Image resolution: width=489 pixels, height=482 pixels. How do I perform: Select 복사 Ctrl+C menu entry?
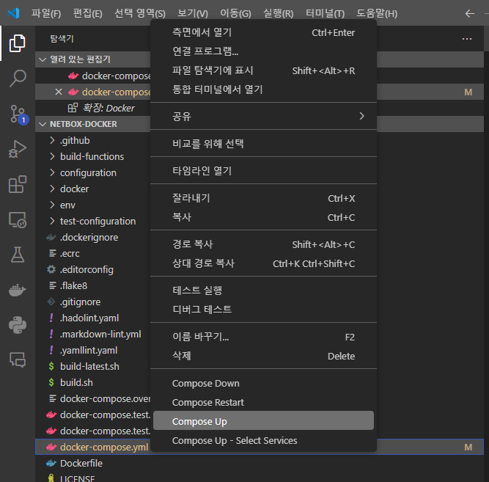pyautogui.click(x=263, y=217)
